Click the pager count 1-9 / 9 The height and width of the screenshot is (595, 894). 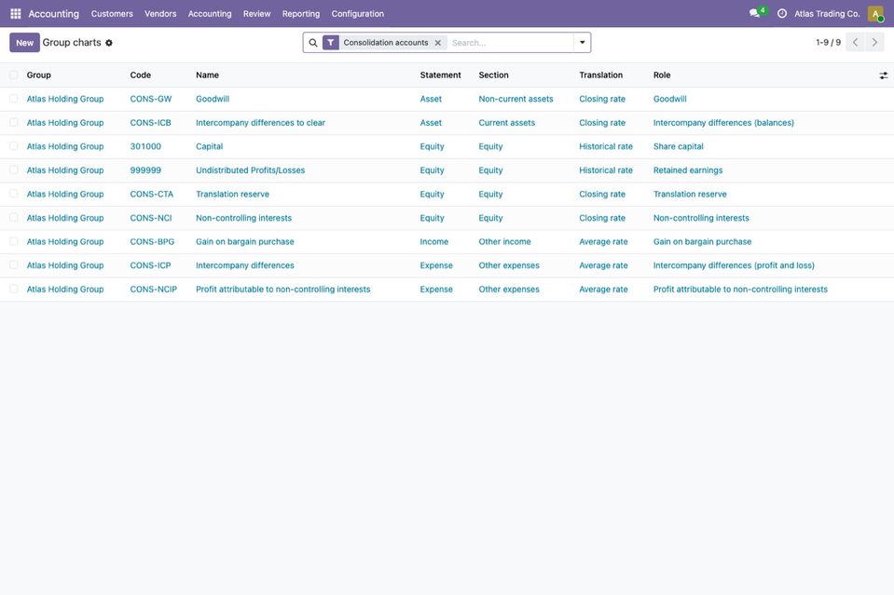point(828,43)
